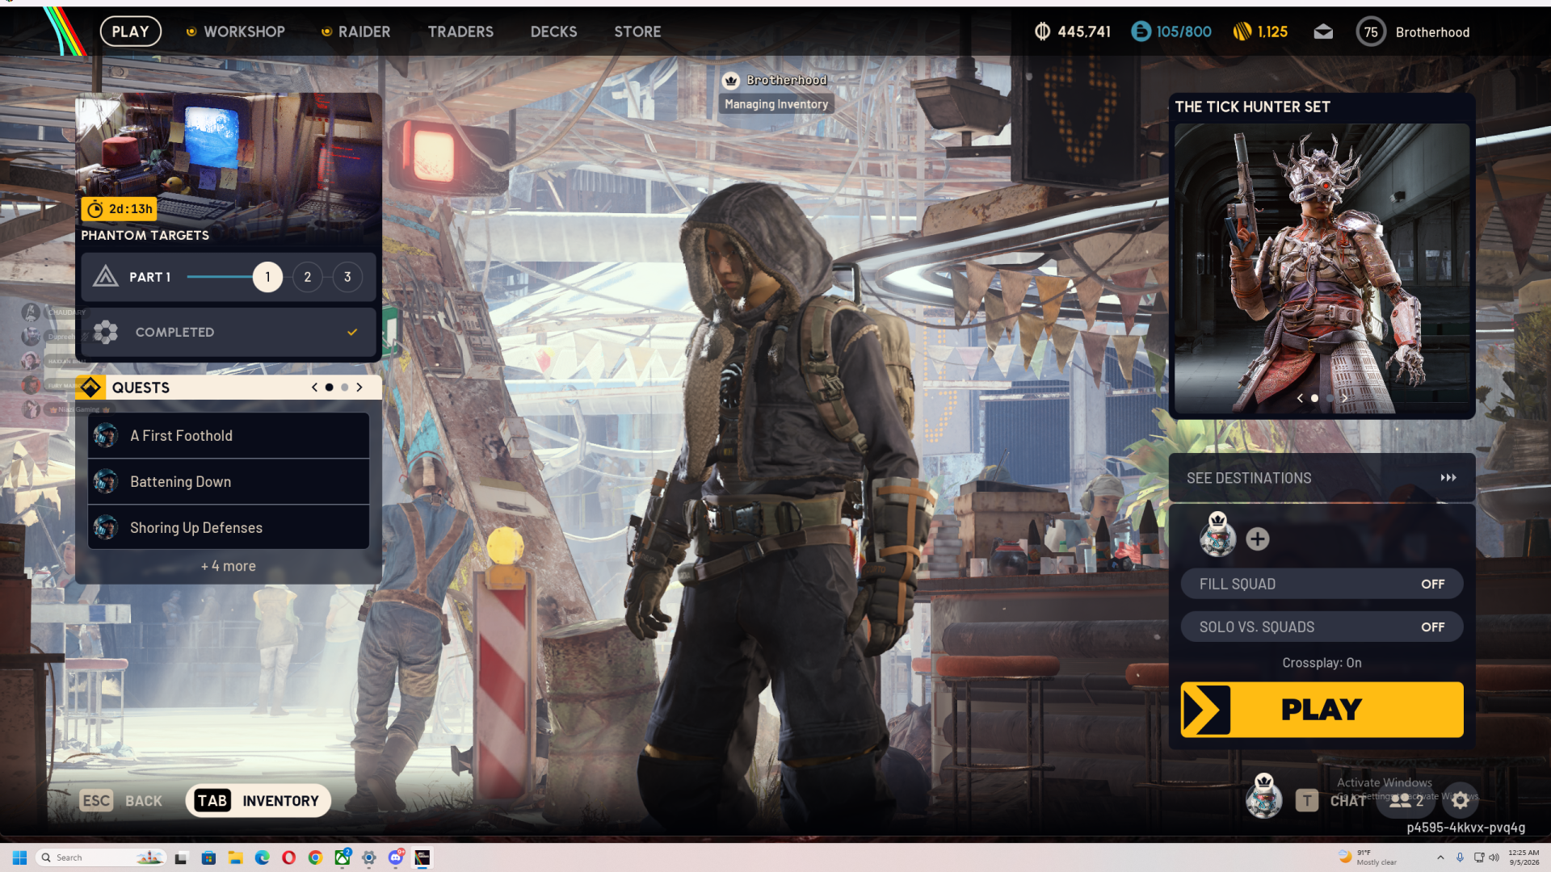Show next store set with right chevron

click(x=1344, y=398)
